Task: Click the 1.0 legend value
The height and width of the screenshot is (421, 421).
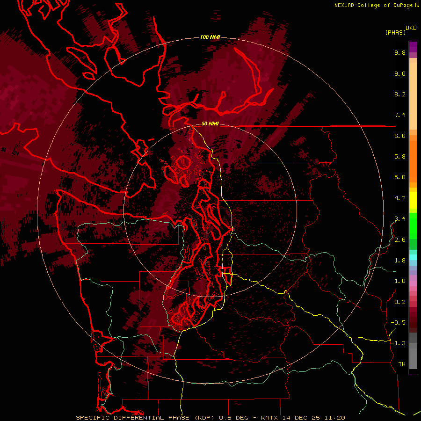Action: pyautogui.click(x=400, y=281)
